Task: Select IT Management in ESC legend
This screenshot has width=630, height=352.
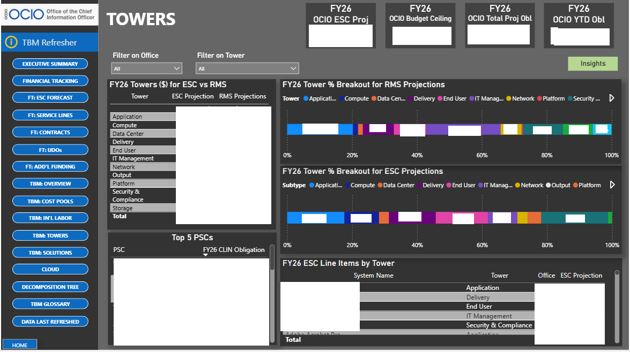Action: pyautogui.click(x=495, y=185)
